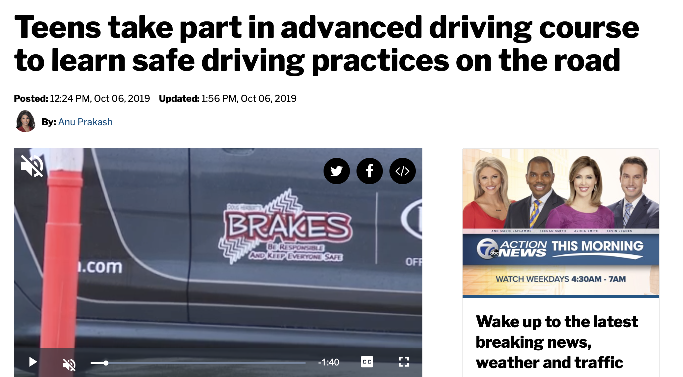
Task: Toggle mute in the video control bar
Action: coord(69,364)
